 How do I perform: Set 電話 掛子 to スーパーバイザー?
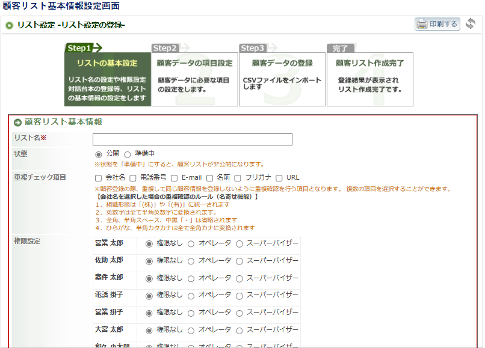tap(239, 296)
